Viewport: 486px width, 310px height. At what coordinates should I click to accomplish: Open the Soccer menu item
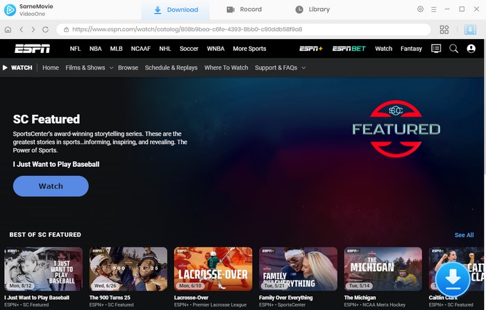point(189,49)
